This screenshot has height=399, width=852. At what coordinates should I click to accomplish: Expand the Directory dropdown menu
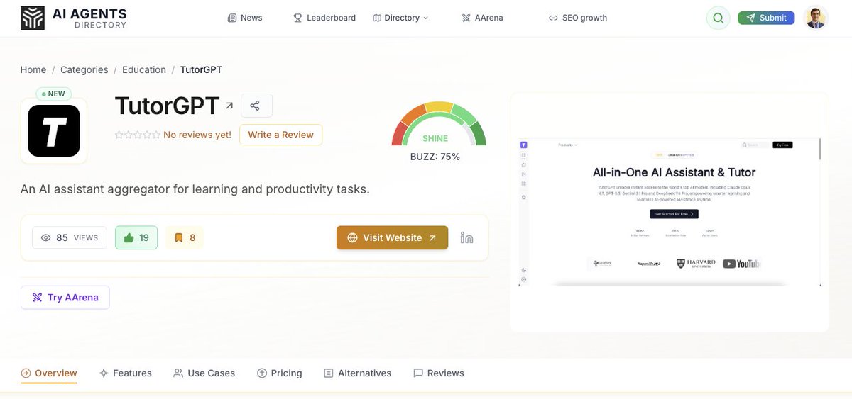400,18
